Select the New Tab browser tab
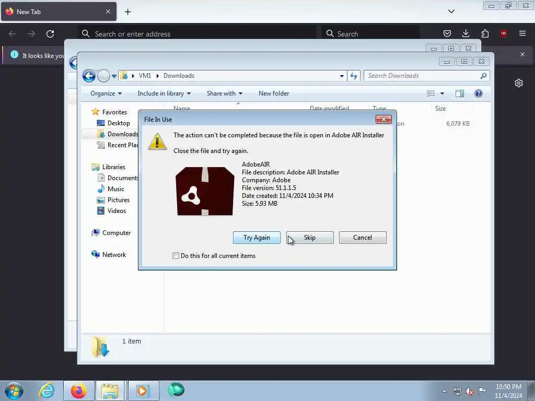Viewport: 535px width, 401px height. (59, 11)
